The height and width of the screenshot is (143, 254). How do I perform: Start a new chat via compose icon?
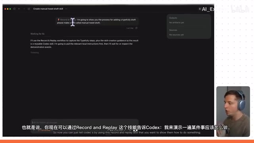tap(29, 9)
